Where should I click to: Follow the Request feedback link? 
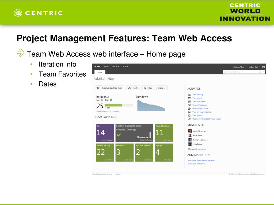tap(200, 105)
